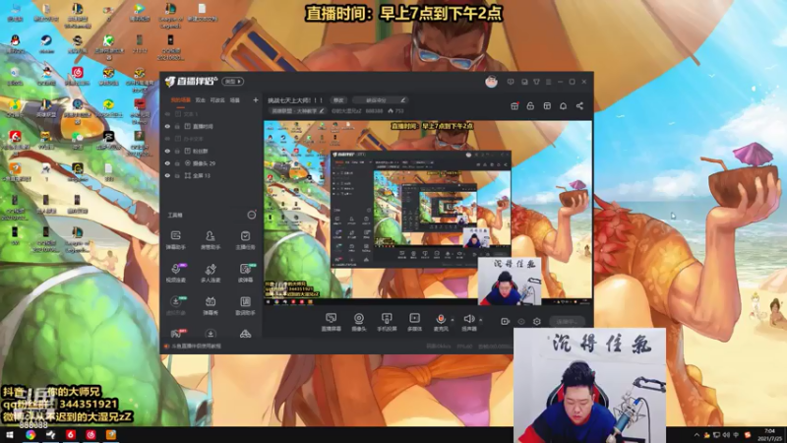Click the share icon in top toolbar
The height and width of the screenshot is (443, 787).
click(x=579, y=106)
